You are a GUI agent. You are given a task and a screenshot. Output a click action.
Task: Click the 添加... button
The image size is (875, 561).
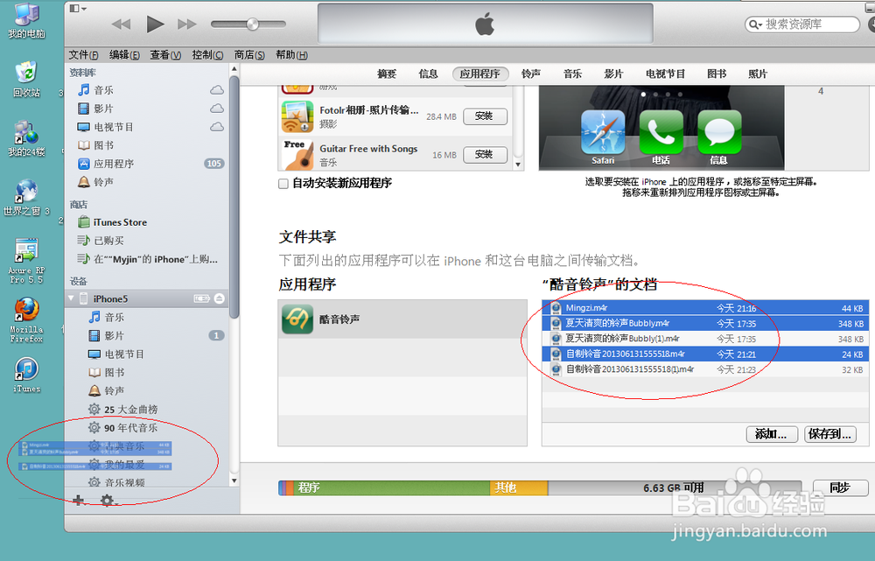click(771, 434)
